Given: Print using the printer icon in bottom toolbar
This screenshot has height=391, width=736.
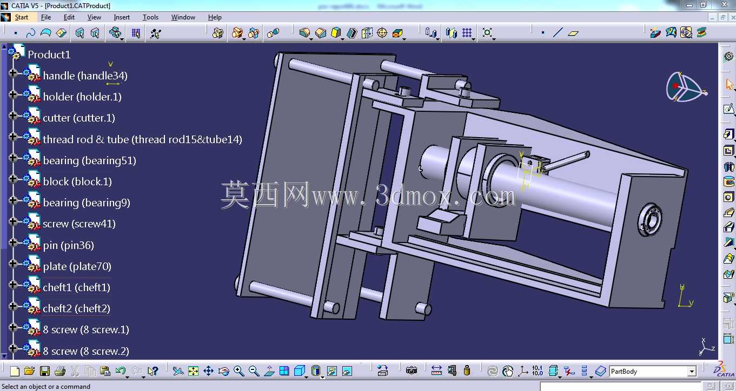Looking at the screenshot, I should click(60, 371).
